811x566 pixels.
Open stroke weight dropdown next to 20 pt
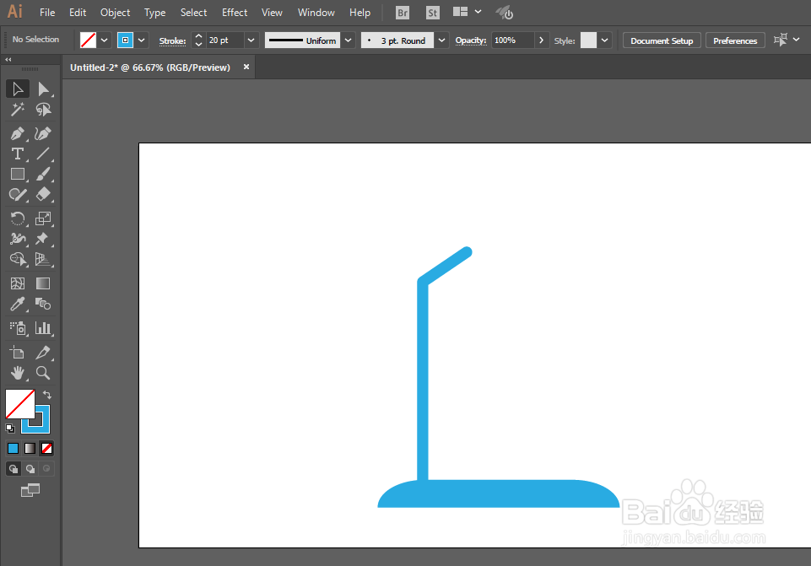point(251,40)
